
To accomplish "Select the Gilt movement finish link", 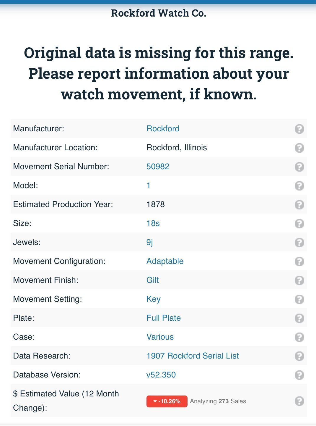I will coord(152,280).
